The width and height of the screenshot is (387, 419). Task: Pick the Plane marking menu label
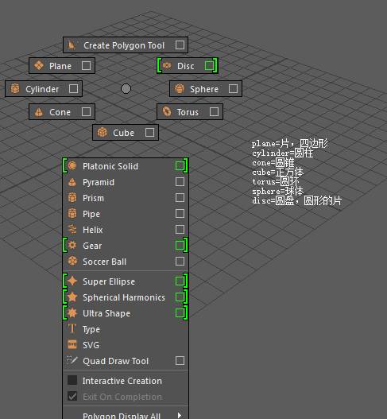(60, 66)
